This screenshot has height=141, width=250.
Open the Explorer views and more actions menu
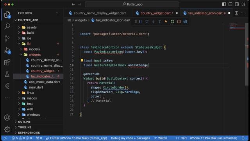tap(58, 13)
